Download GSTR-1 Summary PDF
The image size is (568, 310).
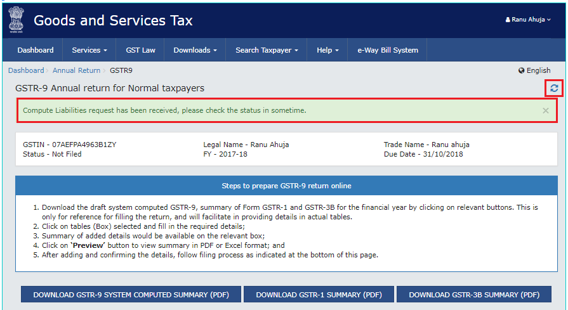[x=319, y=294]
